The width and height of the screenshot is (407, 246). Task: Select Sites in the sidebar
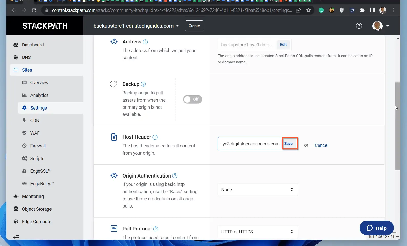pyautogui.click(x=47, y=70)
